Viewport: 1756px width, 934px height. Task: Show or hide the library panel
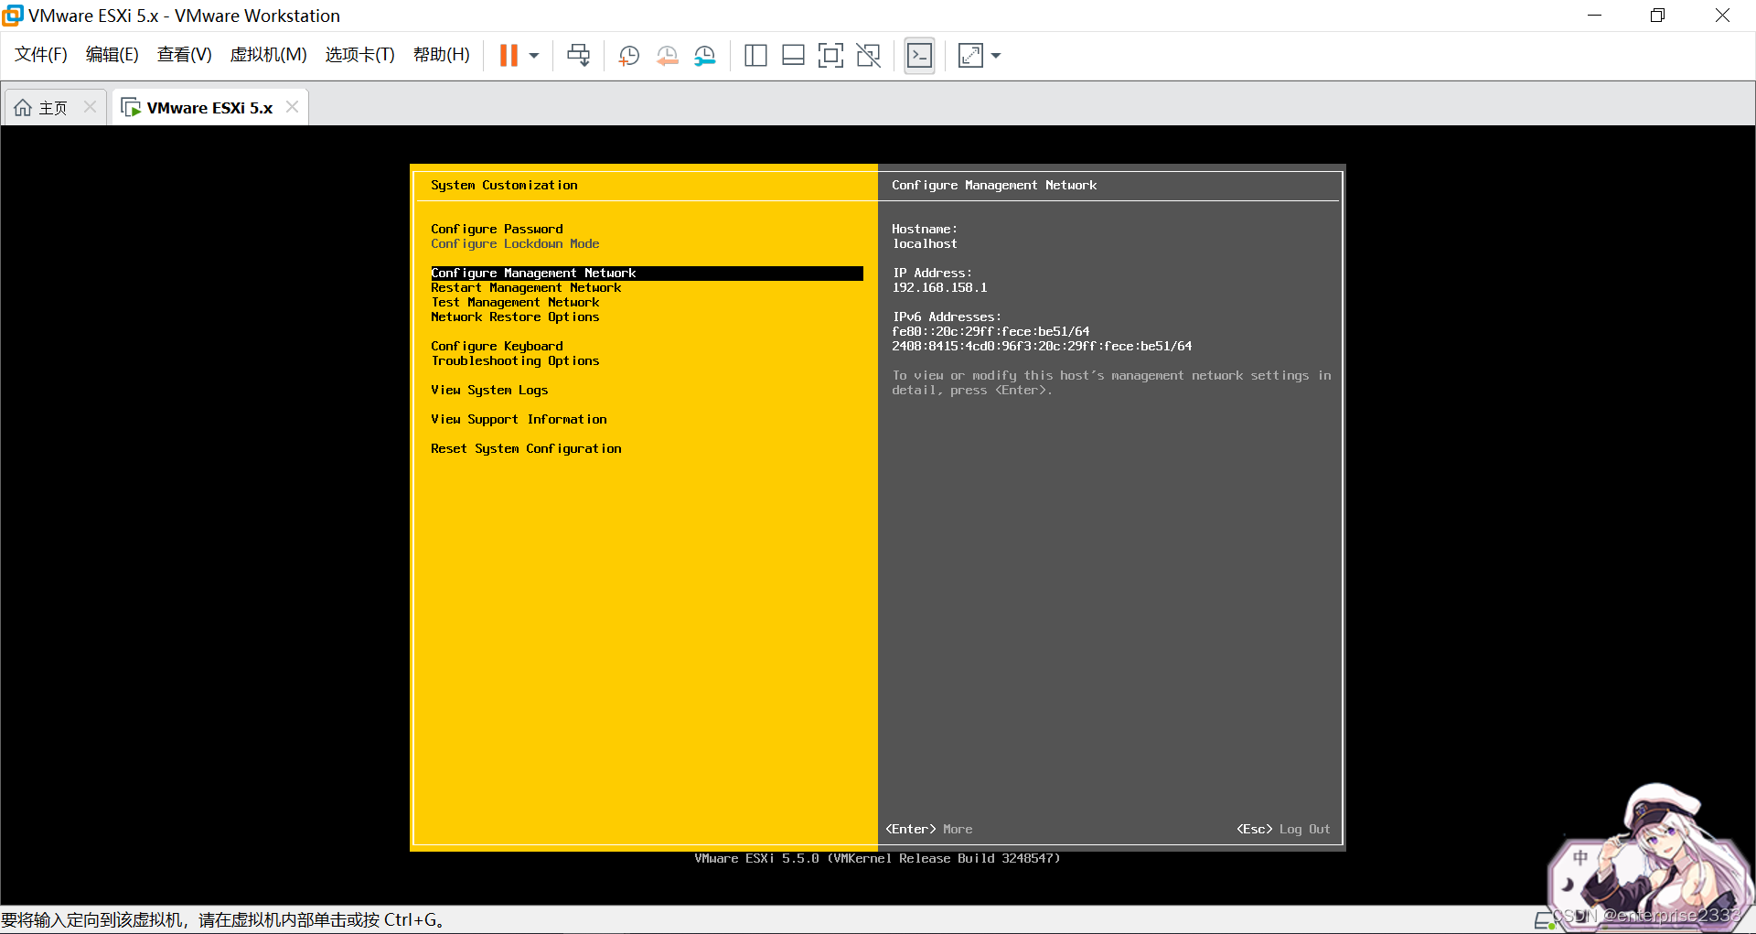click(x=755, y=55)
